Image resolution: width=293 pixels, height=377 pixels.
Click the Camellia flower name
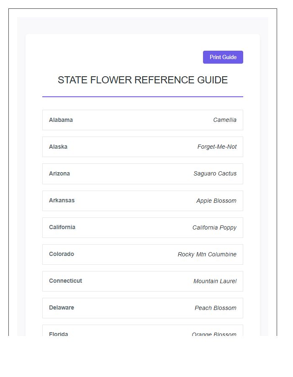[x=225, y=120]
